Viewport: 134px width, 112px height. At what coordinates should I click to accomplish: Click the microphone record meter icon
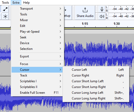coord(102,9)
